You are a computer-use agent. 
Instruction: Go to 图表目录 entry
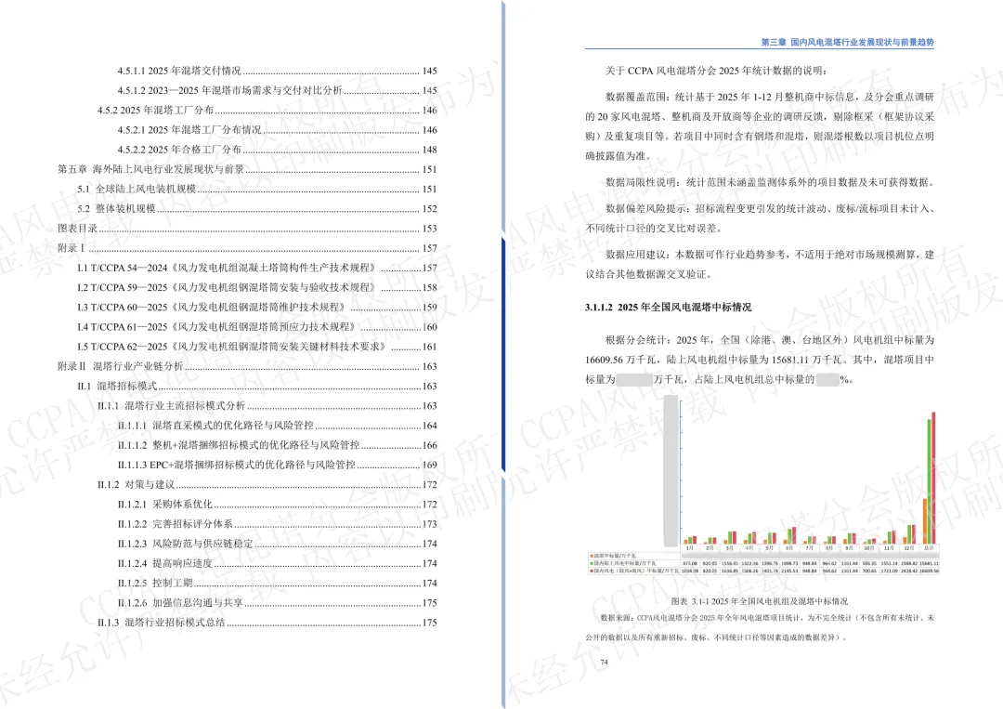pos(248,229)
